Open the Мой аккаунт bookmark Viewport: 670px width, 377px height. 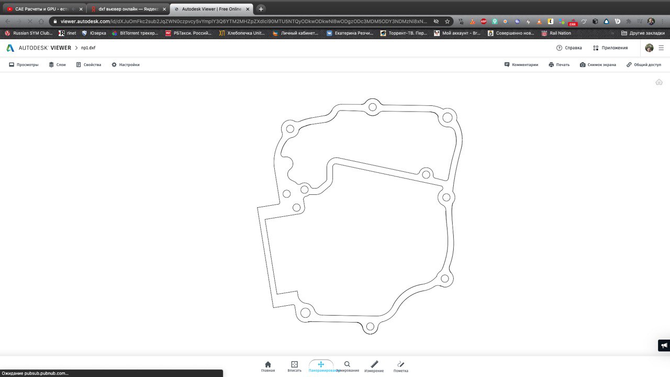tap(457, 33)
